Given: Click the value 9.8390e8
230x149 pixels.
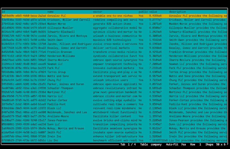Looking at the screenshot, I should pyautogui.click(x=155, y=48).
